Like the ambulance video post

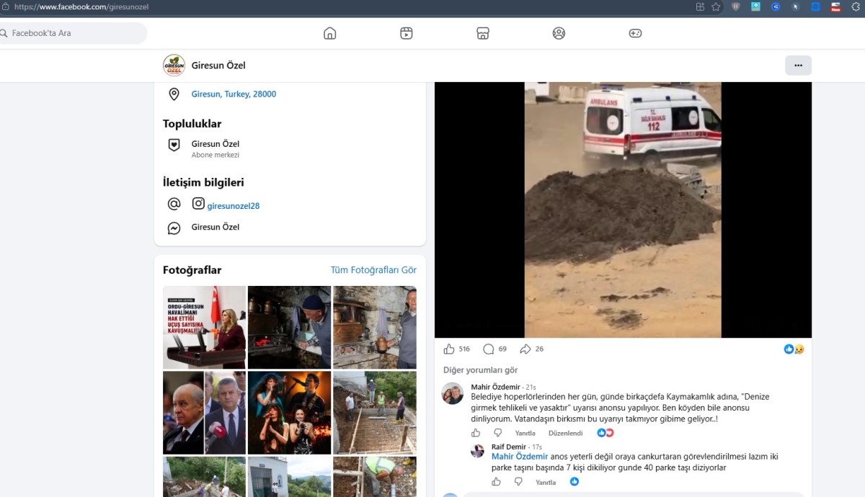coord(449,349)
